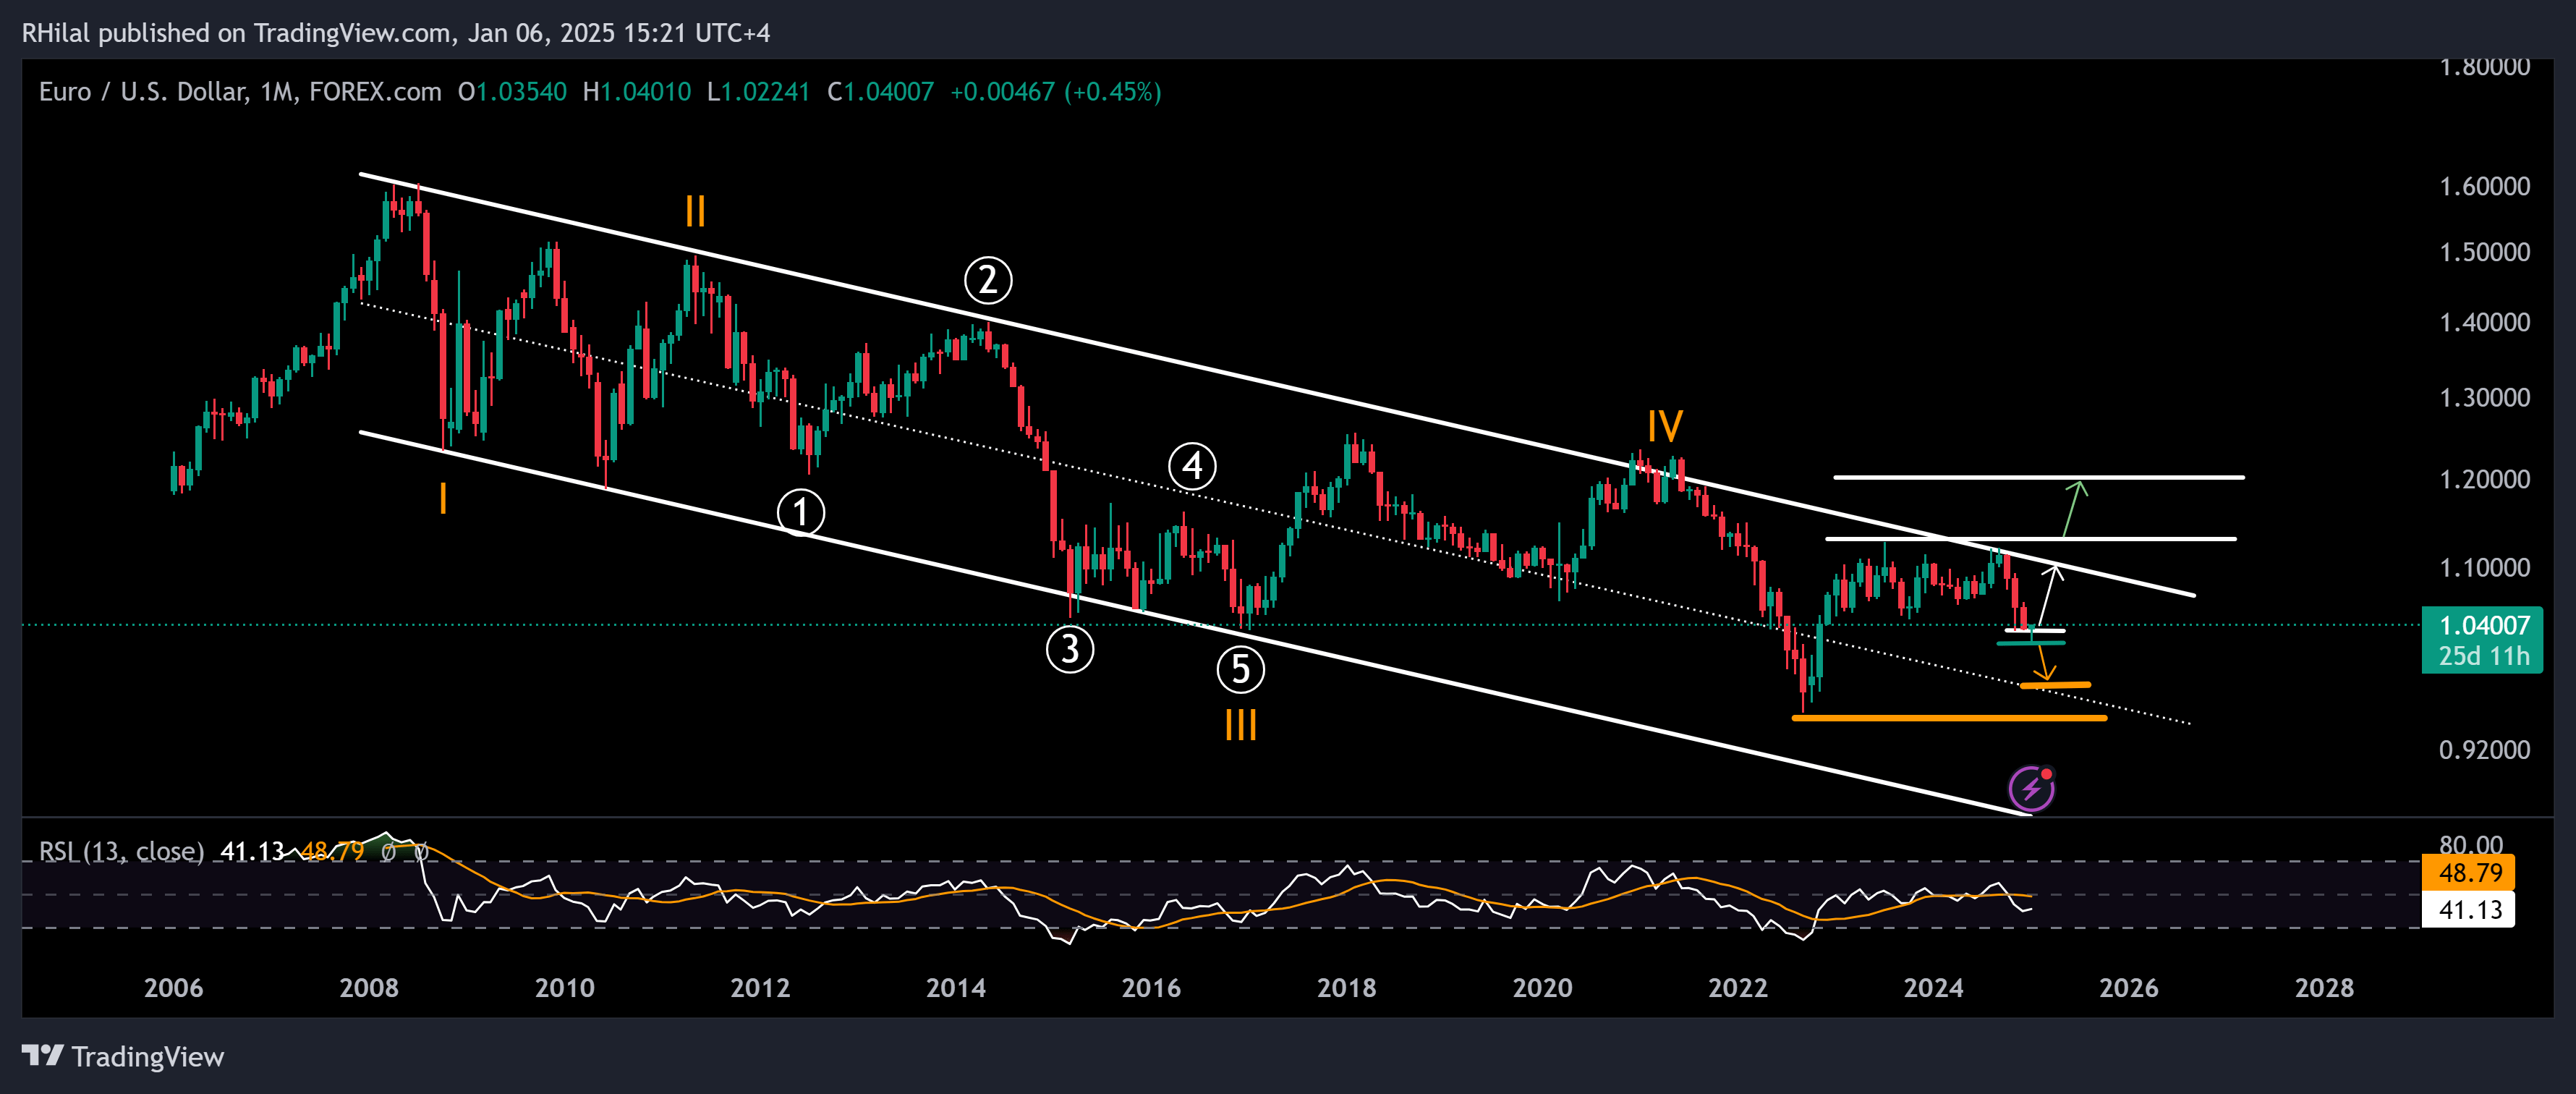Click the open value O1.03540
2576x1094 pixels.
click(512, 92)
